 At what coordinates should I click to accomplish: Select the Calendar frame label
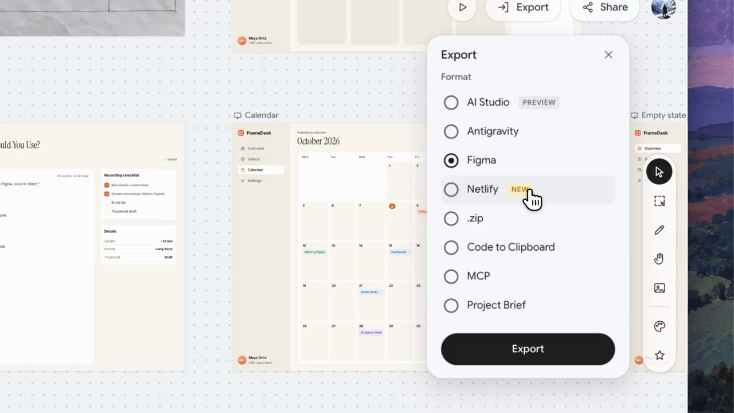pyautogui.click(x=256, y=115)
